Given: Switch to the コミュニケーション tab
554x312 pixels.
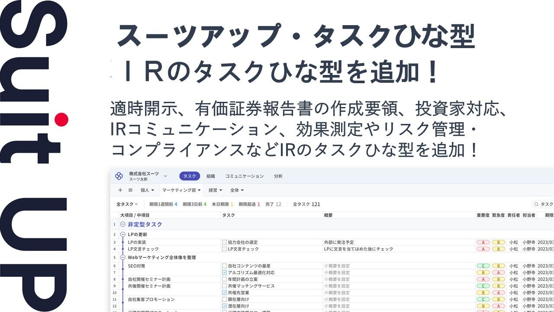Looking at the screenshot, I should (x=245, y=176).
